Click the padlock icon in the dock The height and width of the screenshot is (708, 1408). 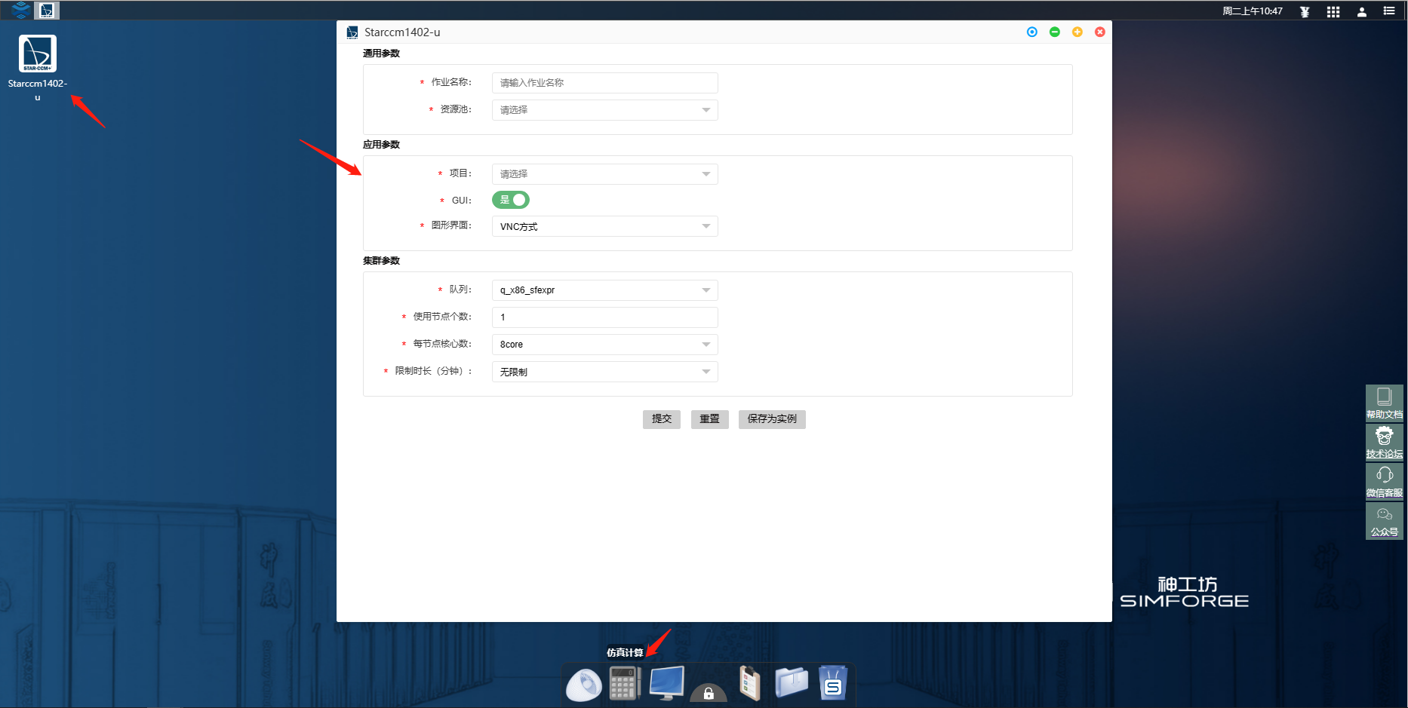pos(709,692)
